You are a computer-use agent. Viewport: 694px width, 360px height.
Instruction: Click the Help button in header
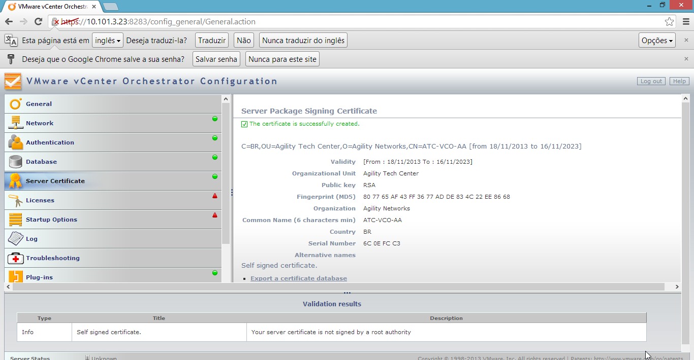pos(679,81)
